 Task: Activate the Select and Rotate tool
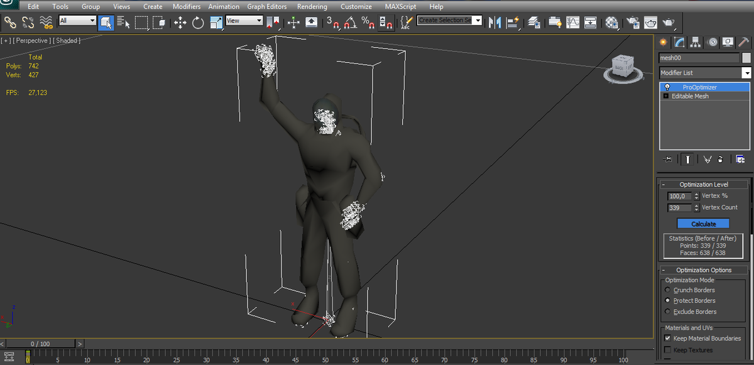click(x=198, y=23)
